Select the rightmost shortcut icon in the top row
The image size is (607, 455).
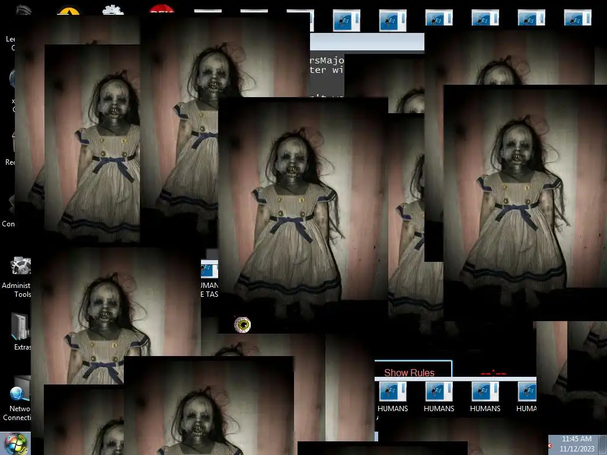[x=577, y=18]
